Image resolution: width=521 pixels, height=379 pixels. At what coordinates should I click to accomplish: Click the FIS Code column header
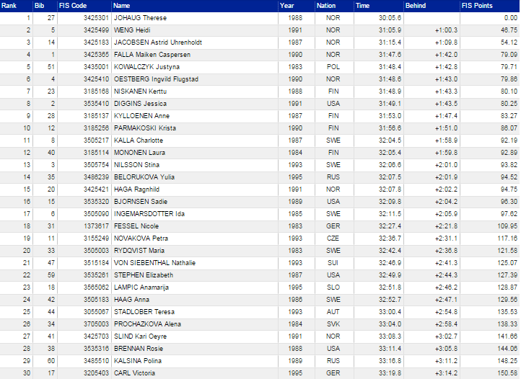pos(73,6)
